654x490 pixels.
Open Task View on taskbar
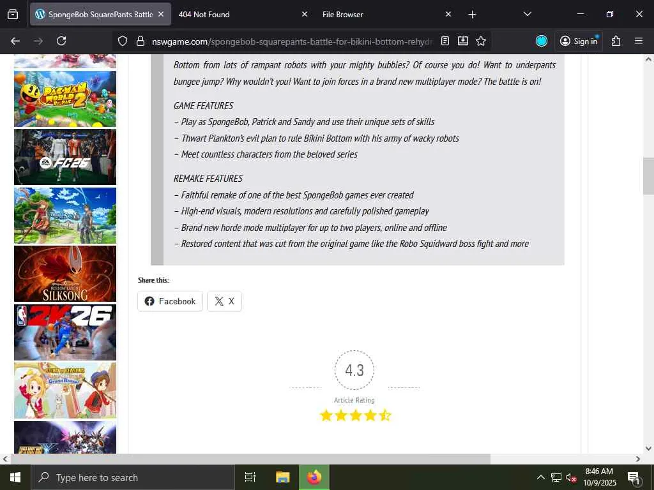[250, 477]
